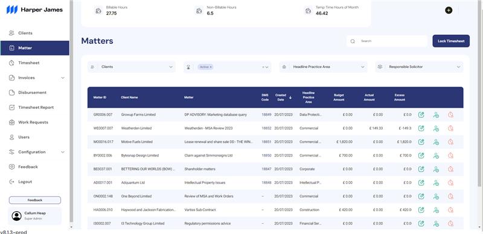This screenshot has width=483, height=234.
Task: Click the outlined Feedback button
Action: click(x=35, y=200)
